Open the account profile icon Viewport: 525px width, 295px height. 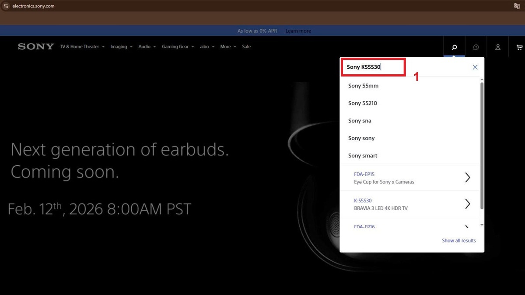[497, 47]
